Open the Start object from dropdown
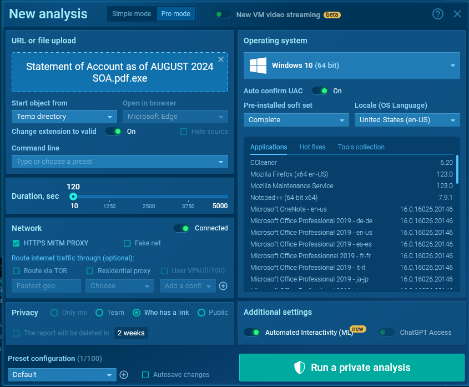This screenshot has height=387, width=469. click(x=64, y=117)
